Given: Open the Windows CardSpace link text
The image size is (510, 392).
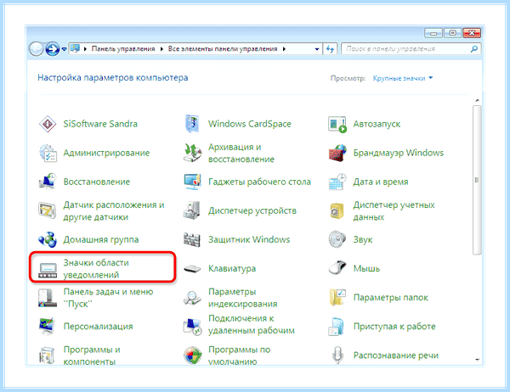Looking at the screenshot, I should coord(249,124).
